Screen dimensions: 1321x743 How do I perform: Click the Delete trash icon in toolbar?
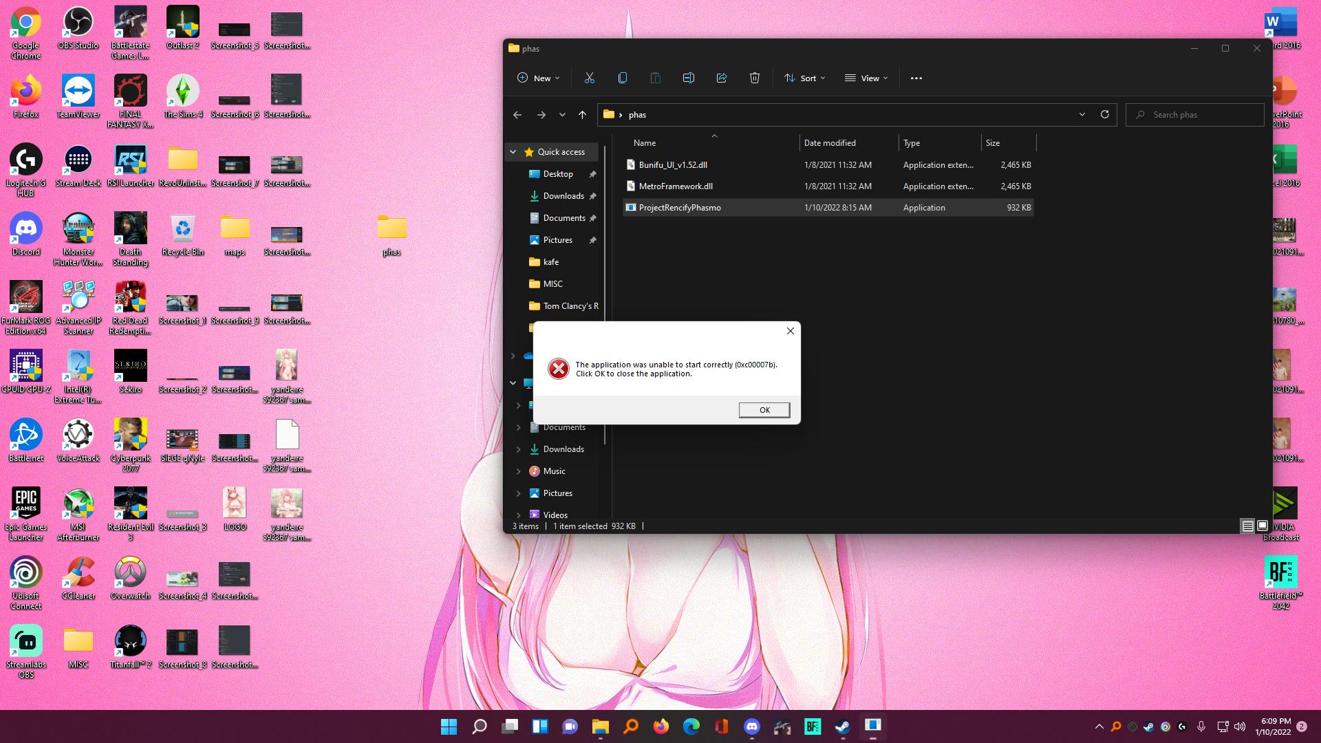pyautogui.click(x=754, y=78)
